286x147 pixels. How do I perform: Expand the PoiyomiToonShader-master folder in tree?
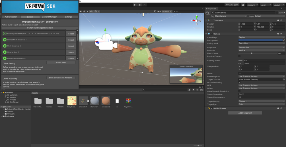(3, 109)
